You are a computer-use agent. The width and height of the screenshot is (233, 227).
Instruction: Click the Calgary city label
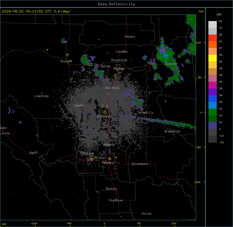108,163
